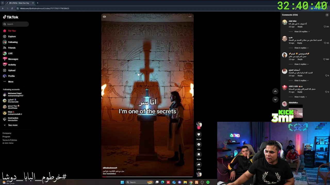Open alkhalmahmoud1 username on video
The image size is (330, 185).
pyautogui.click(x=110, y=168)
